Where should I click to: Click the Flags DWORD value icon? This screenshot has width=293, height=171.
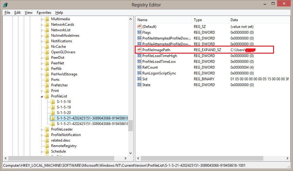tap(139, 32)
